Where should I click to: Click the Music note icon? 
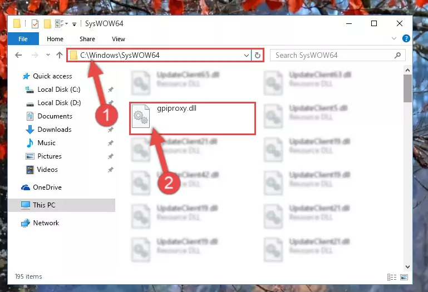point(29,143)
